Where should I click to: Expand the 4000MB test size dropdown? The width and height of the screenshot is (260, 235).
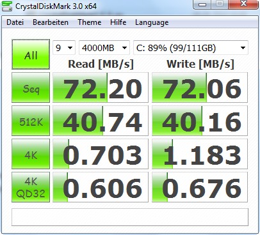click(x=104, y=48)
